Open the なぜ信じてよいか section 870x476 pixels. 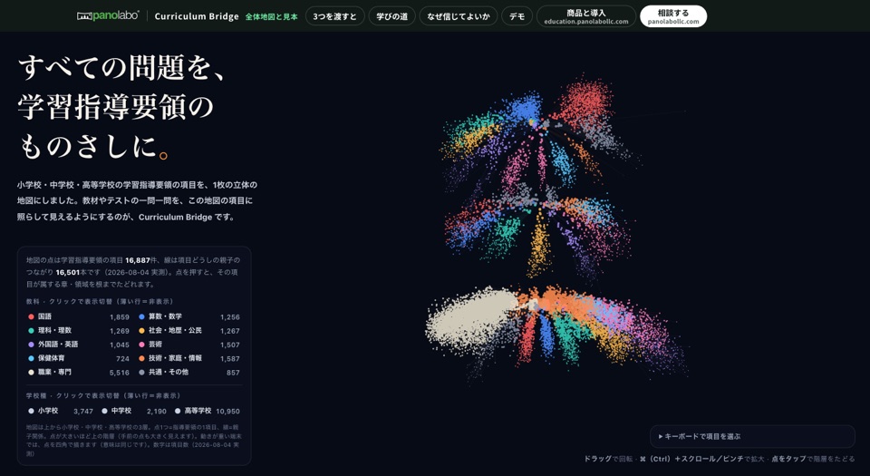tap(459, 16)
